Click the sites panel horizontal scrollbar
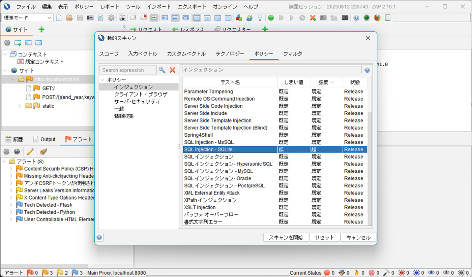This screenshot has width=472, height=277. pyautogui.click(x=48, y=129)
